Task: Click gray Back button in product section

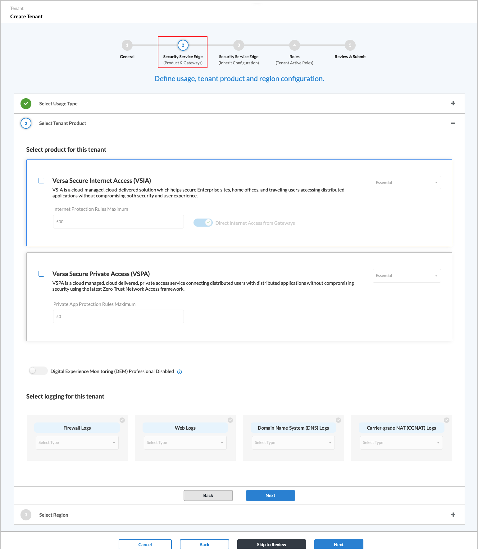Action: click(x=208, y=496)
